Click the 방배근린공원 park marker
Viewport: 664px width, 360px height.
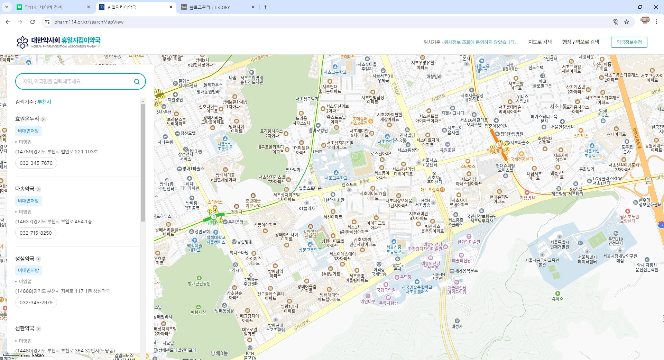click(199, 278)
